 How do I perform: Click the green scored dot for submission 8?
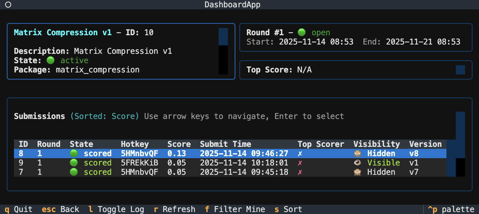74,154
